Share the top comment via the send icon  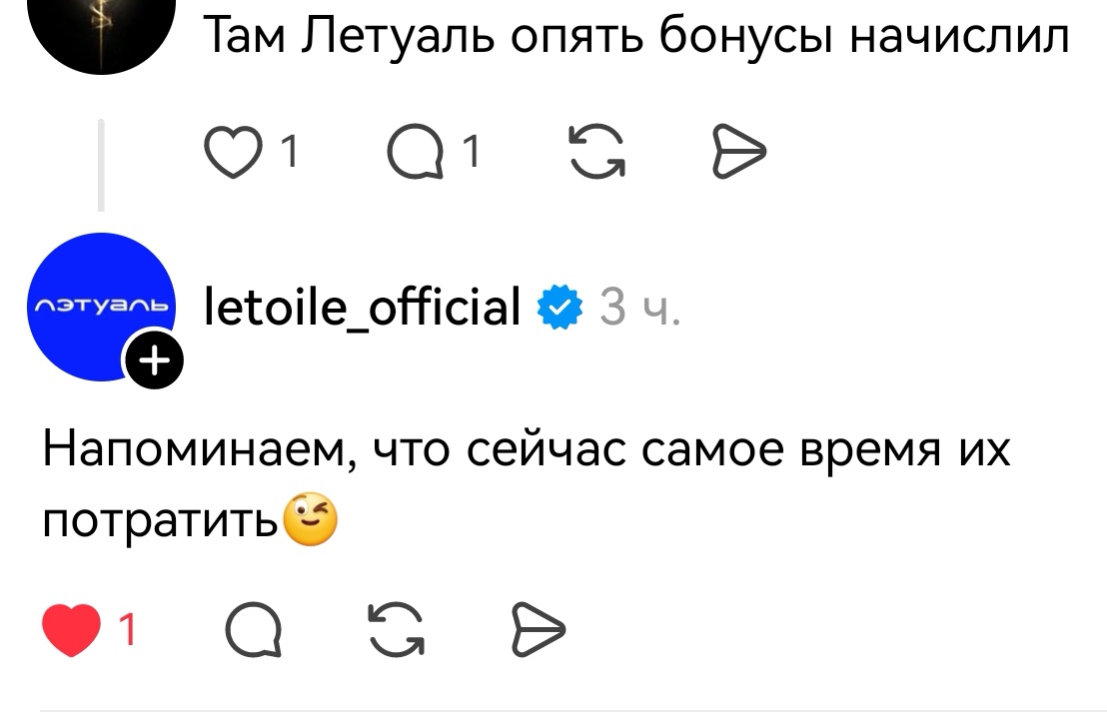[740, 152]
